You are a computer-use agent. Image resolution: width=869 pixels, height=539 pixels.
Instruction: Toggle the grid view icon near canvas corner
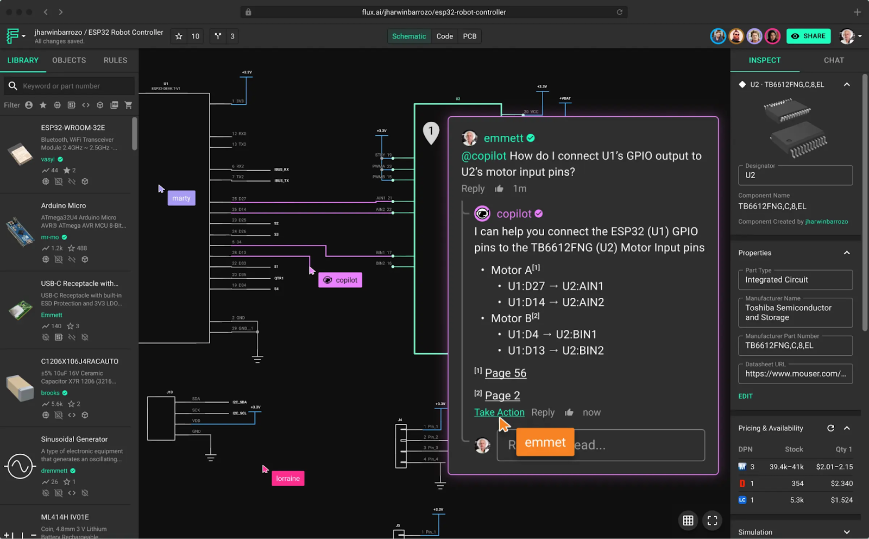coord(688,520)
